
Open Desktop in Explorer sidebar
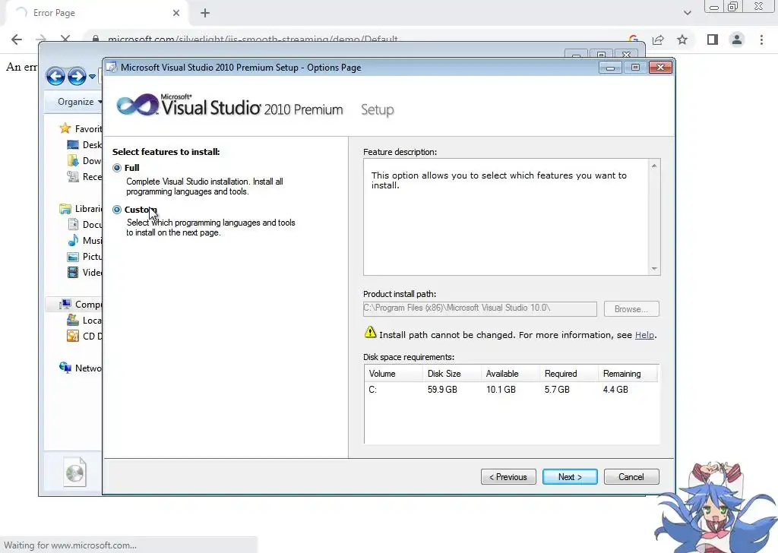(x=84, y=145)
